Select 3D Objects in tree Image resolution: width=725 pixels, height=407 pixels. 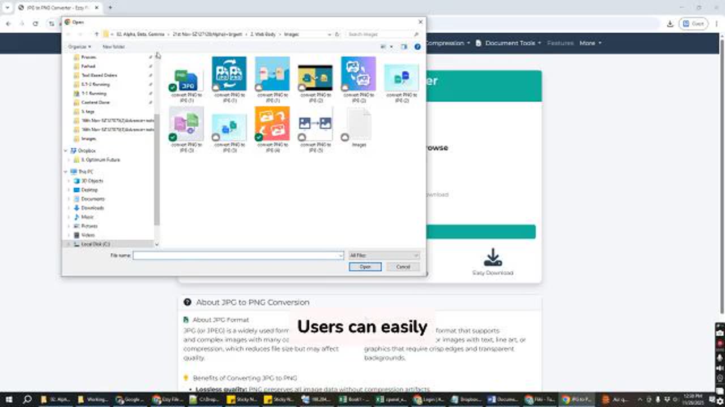tap(92, 181)
